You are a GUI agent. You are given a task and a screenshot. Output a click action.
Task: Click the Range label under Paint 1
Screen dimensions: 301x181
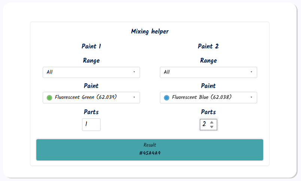pos(91,61)
